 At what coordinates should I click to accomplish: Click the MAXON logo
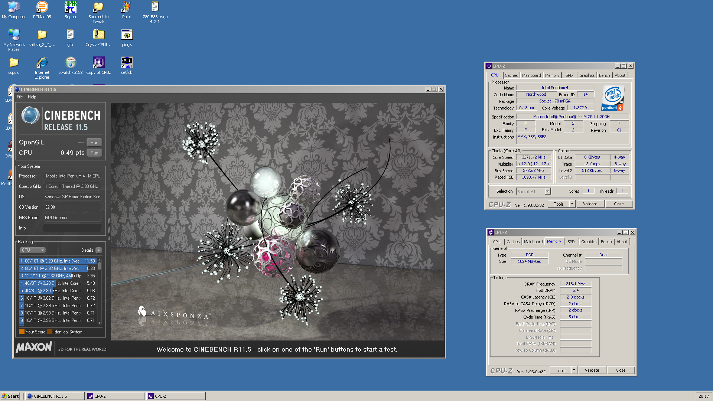coord(34,348)
